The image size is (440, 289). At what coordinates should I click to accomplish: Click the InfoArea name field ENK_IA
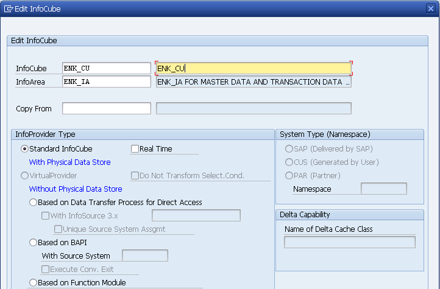coord(107,82)
